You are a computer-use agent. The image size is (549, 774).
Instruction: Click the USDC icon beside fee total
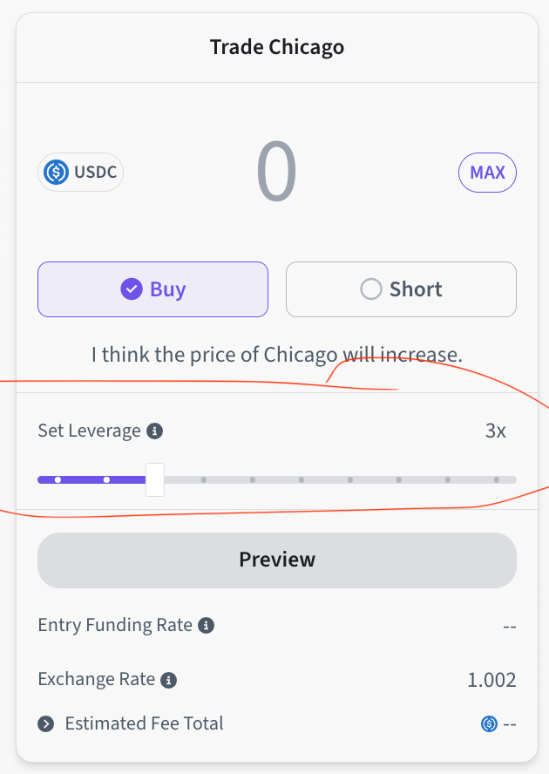pyautogui.click(x=489, y=723)
